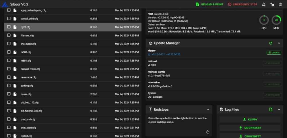The width and height of the screenshot is (287, 138).
Task: Click Upload & Print in top bar
Action: tap(210, 4)
